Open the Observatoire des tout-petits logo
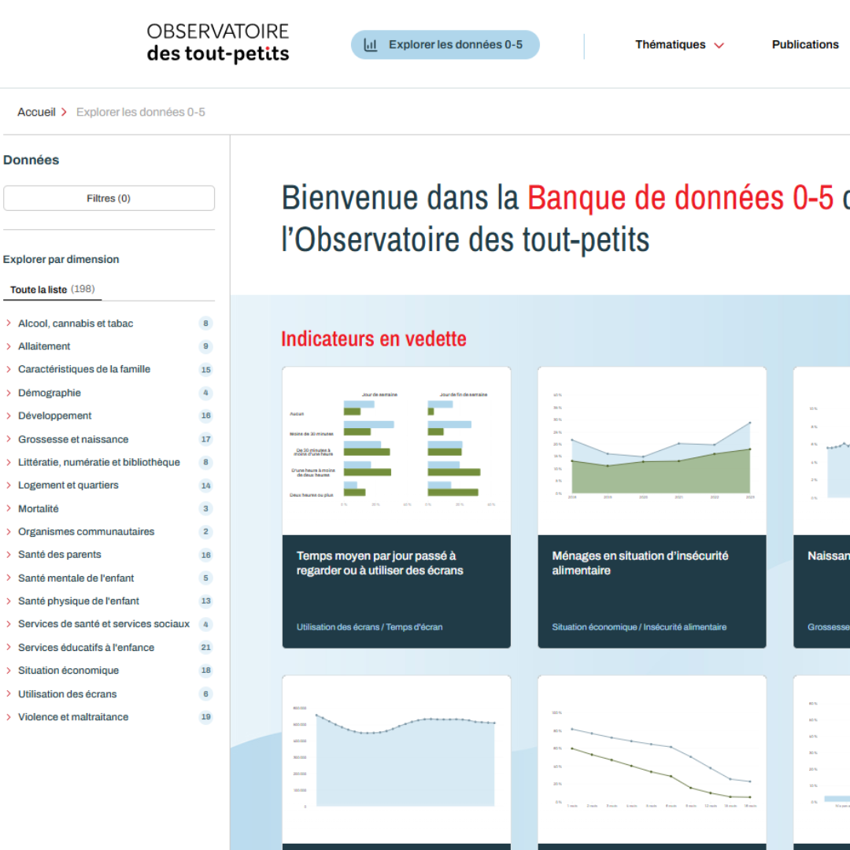 [x=218, y=42]
